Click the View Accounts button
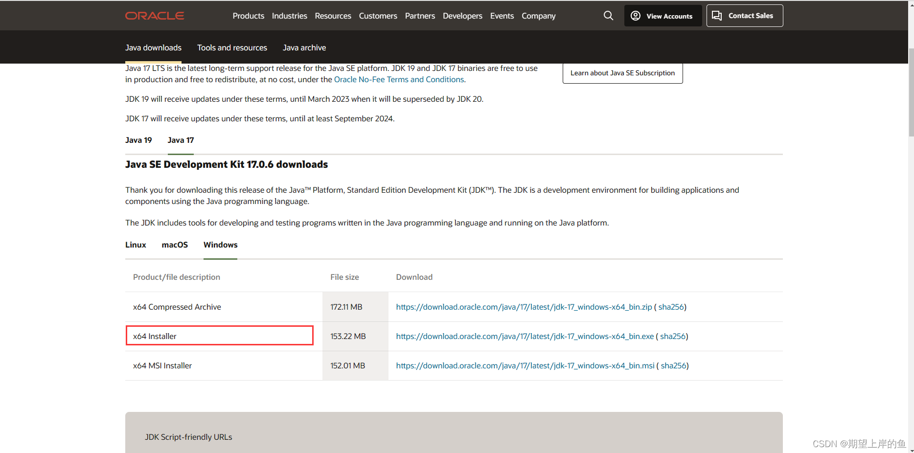The image size is (914, 453). point(663,16)
